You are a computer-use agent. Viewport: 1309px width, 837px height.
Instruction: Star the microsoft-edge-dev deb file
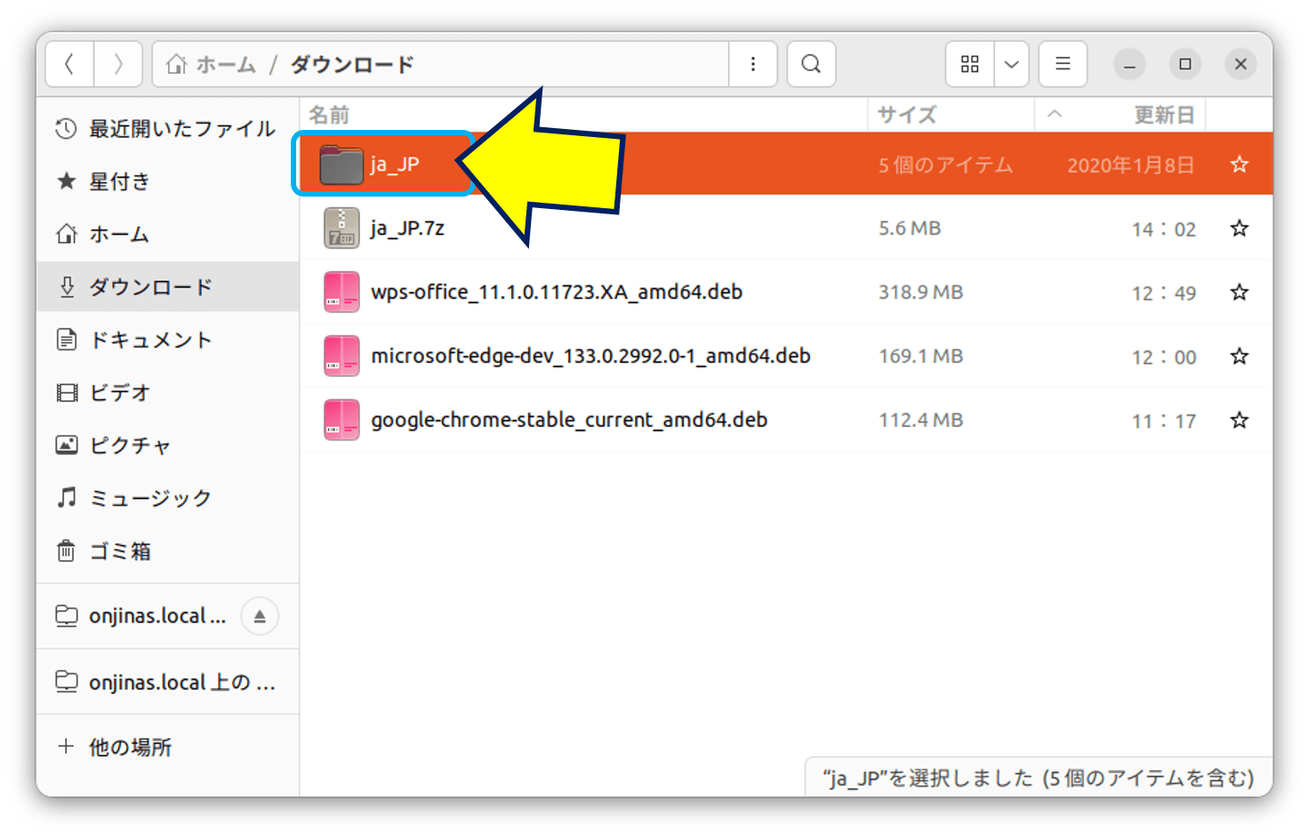(1240, 357)
